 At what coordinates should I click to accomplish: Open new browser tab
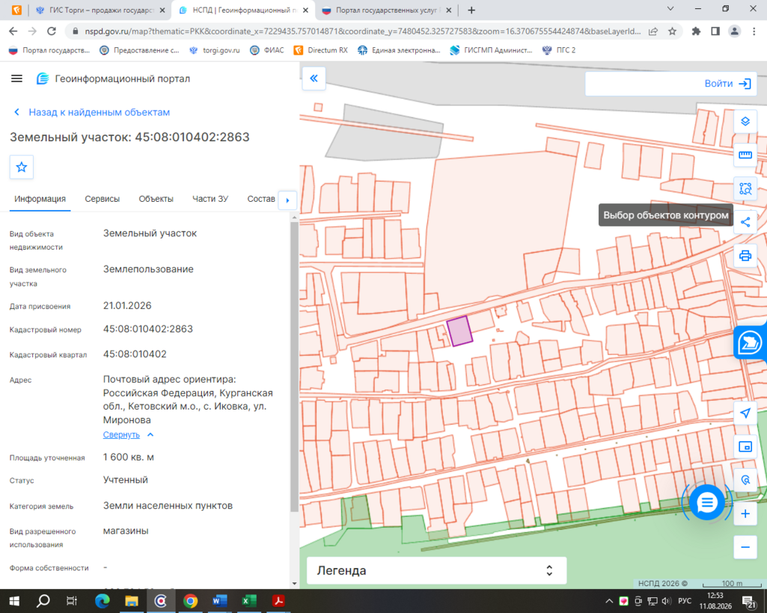pos(471,10)
